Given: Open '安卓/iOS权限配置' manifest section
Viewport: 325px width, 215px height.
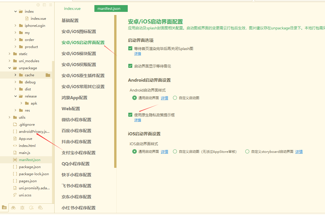Looking at the screenshot, I should 79,65.
